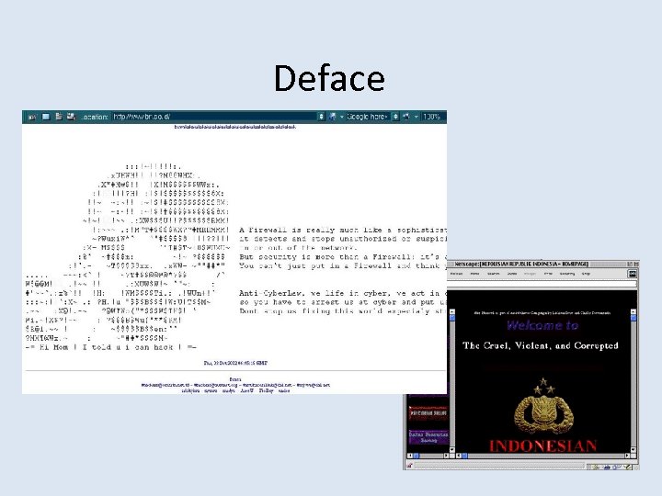Click the component bar icons in Netscape's status bar

click(611, 466)
